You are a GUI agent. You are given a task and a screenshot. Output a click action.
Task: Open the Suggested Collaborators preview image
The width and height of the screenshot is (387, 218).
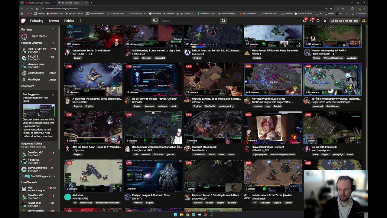pos(39,111)
